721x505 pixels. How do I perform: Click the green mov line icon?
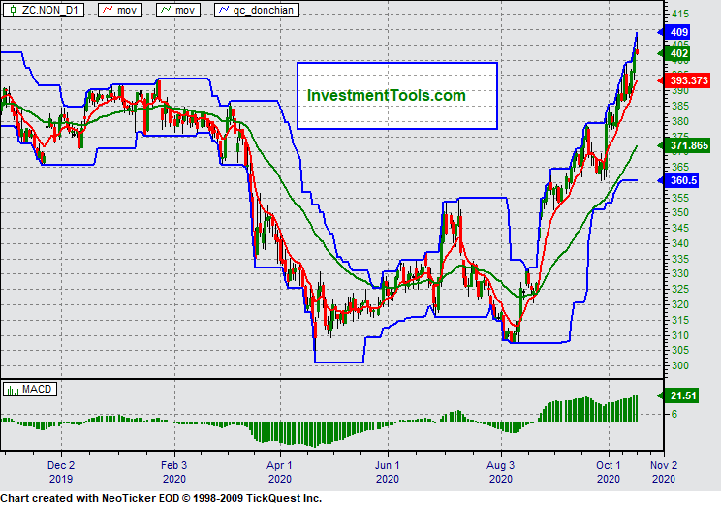168,9
